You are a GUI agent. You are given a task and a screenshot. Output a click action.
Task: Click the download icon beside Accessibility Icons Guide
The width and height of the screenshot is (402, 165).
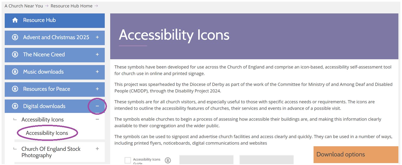click(168, 160)
